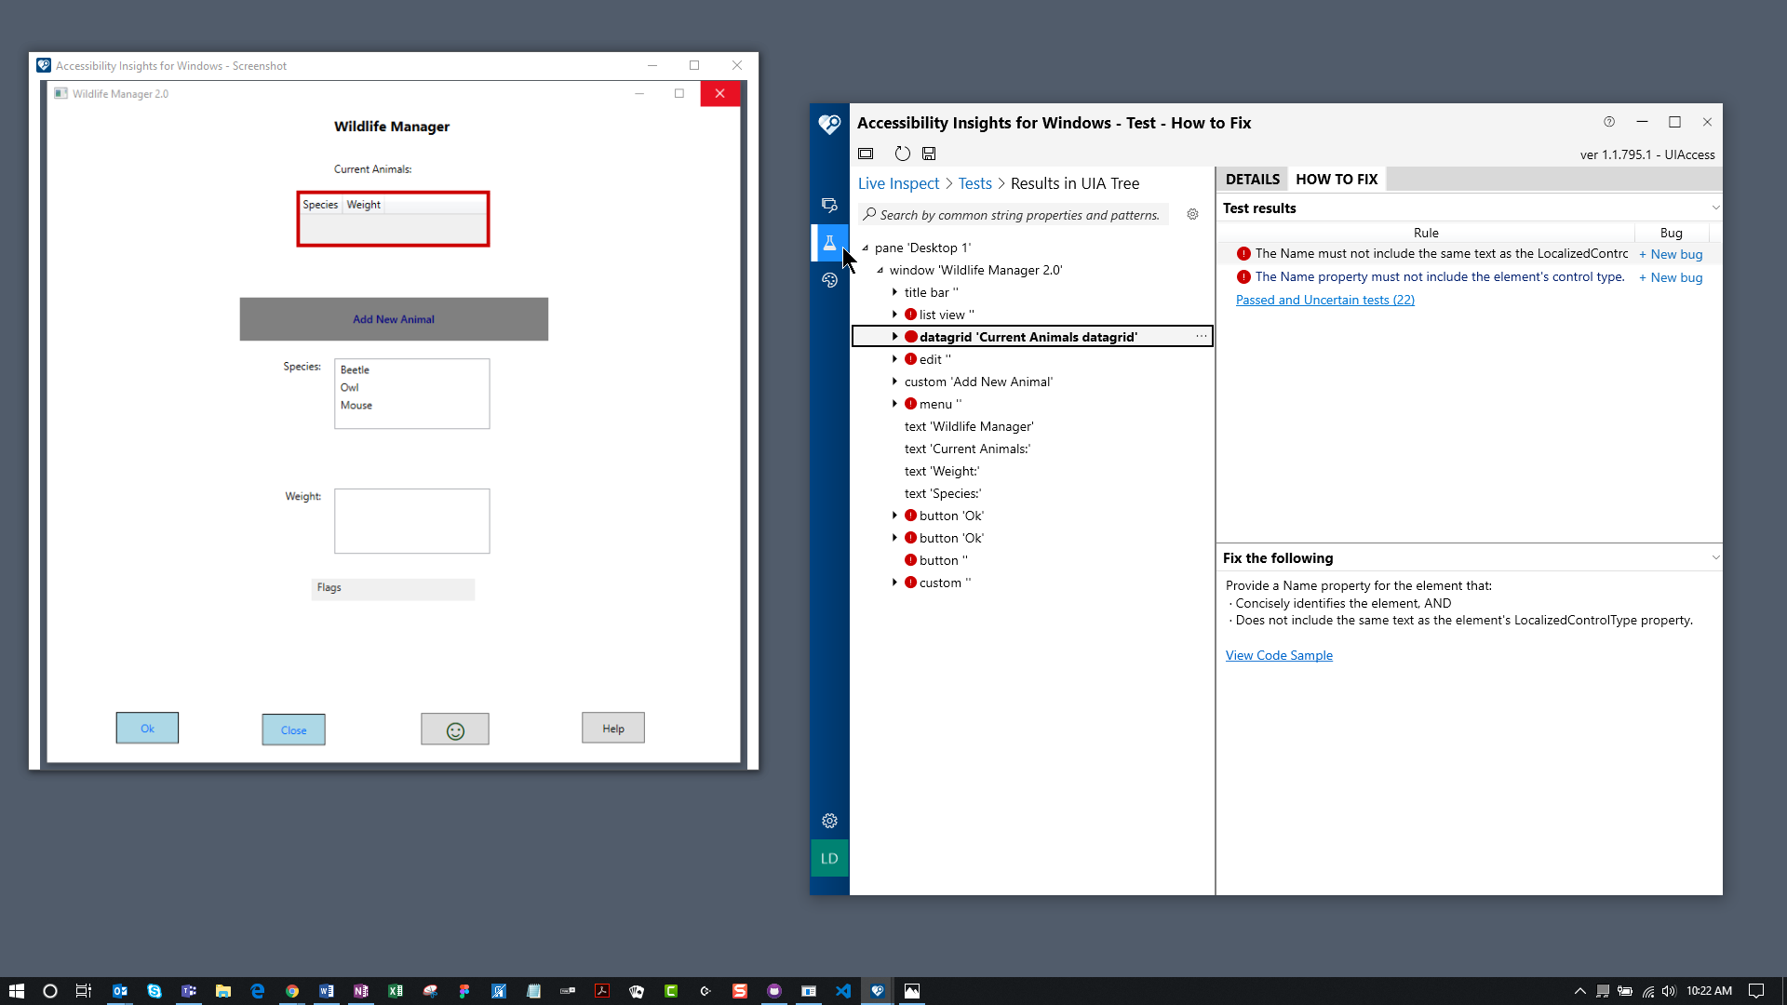This screenshot has width=1787, height=1005.
Task: Save the test results with the floppy disk icon
Action: coord(929,154)
